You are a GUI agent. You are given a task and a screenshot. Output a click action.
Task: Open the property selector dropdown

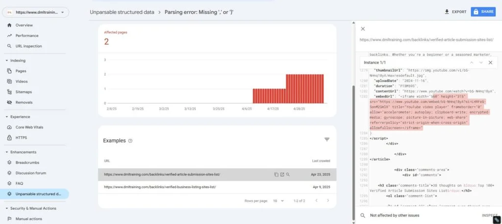click(35, 12)
